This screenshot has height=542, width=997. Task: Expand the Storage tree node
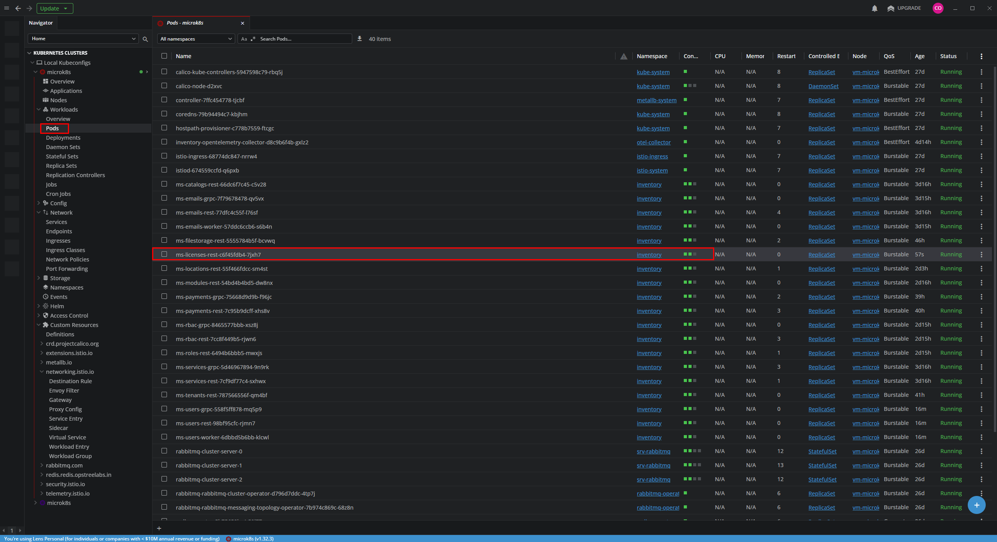[x=39, y=278]
